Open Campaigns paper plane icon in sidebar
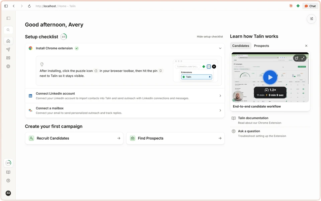This screenshot has height=201, width=321. pos(8,49)
